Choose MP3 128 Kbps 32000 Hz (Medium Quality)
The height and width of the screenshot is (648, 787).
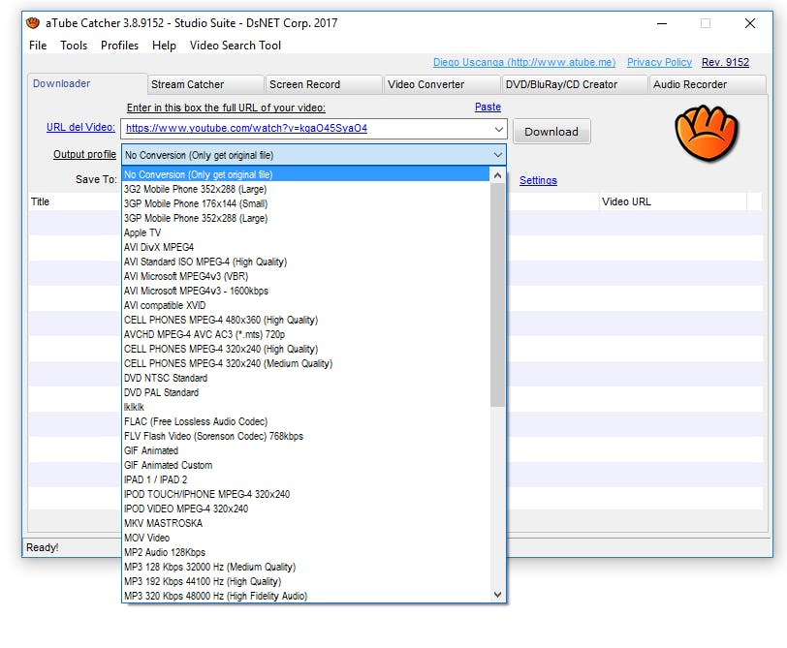tap(305, 568)
